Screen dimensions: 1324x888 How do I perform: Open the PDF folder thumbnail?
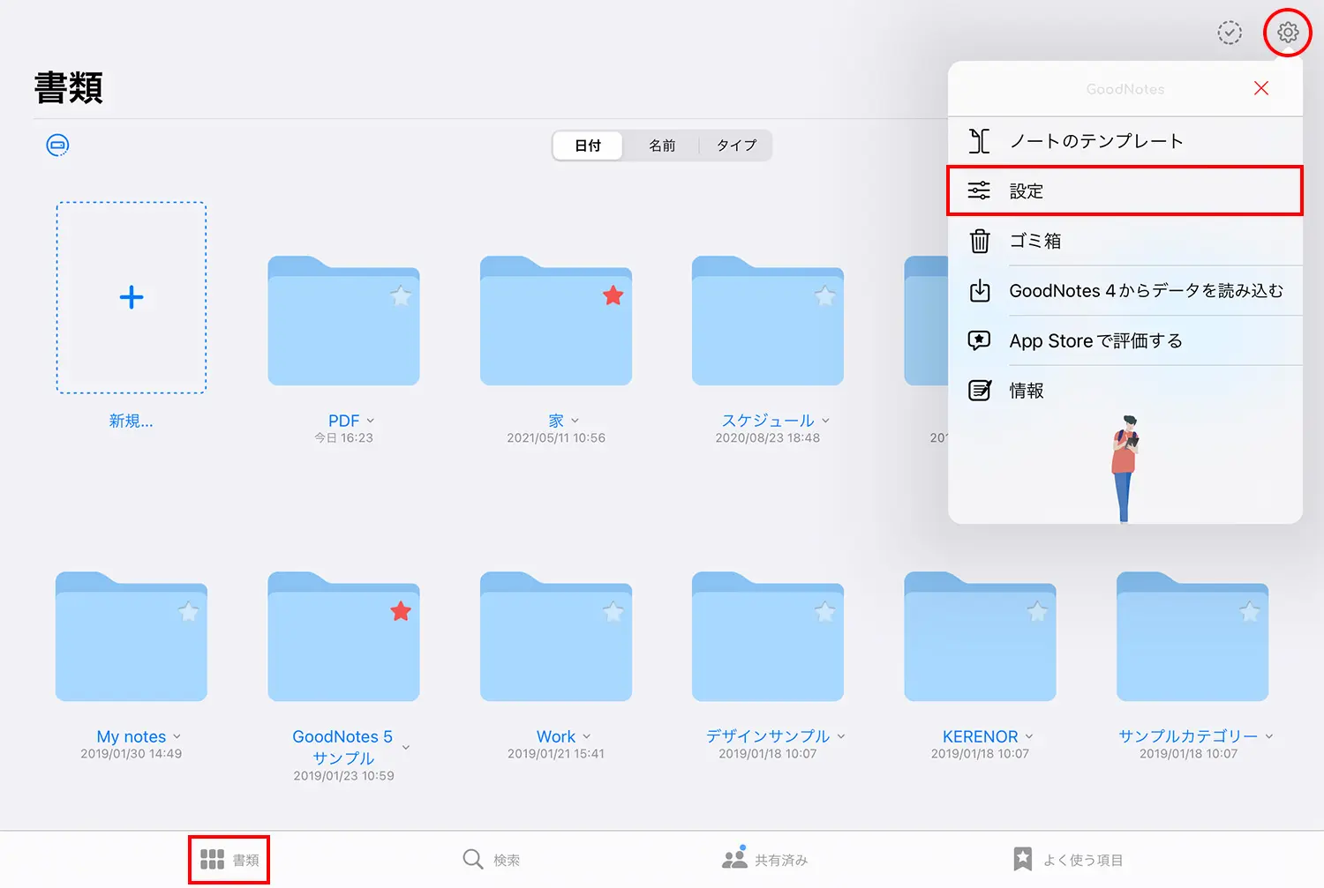coord(343,321)
